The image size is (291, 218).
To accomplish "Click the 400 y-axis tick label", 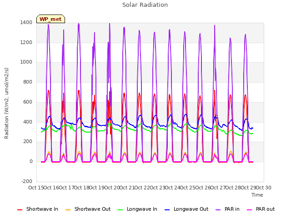I will pos(28,122).
